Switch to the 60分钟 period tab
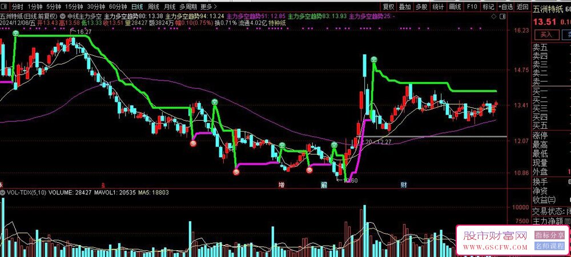 point(118,6)
